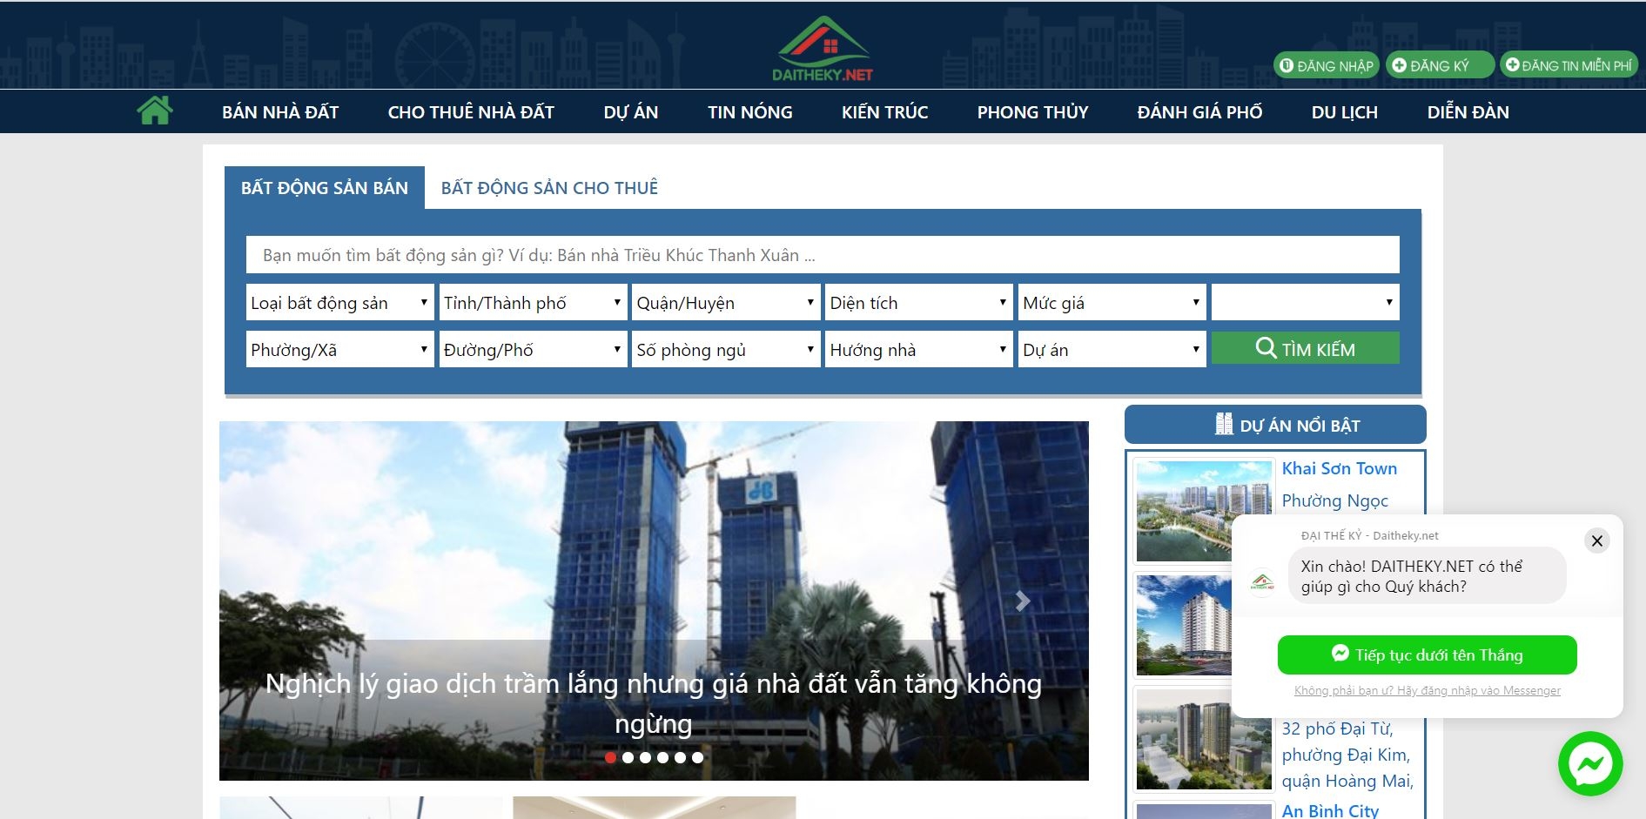Open Đánh giá phố menu item

click(1200, 111)
